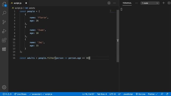Open the Extensions view

click(4, 40)
